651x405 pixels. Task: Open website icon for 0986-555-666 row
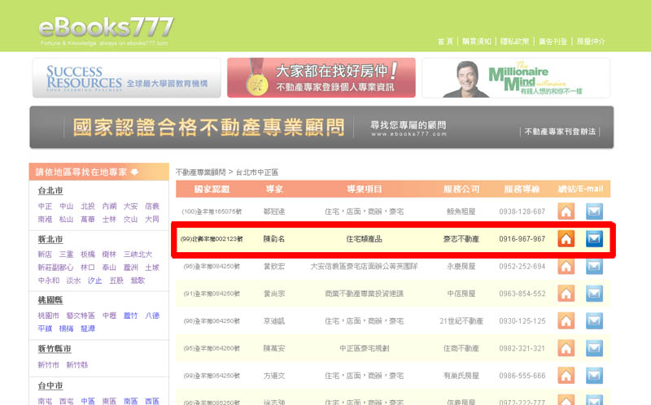566,376
